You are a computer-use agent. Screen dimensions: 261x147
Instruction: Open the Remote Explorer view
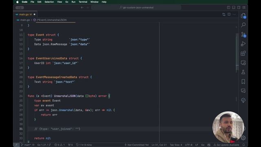click(243, 63)
